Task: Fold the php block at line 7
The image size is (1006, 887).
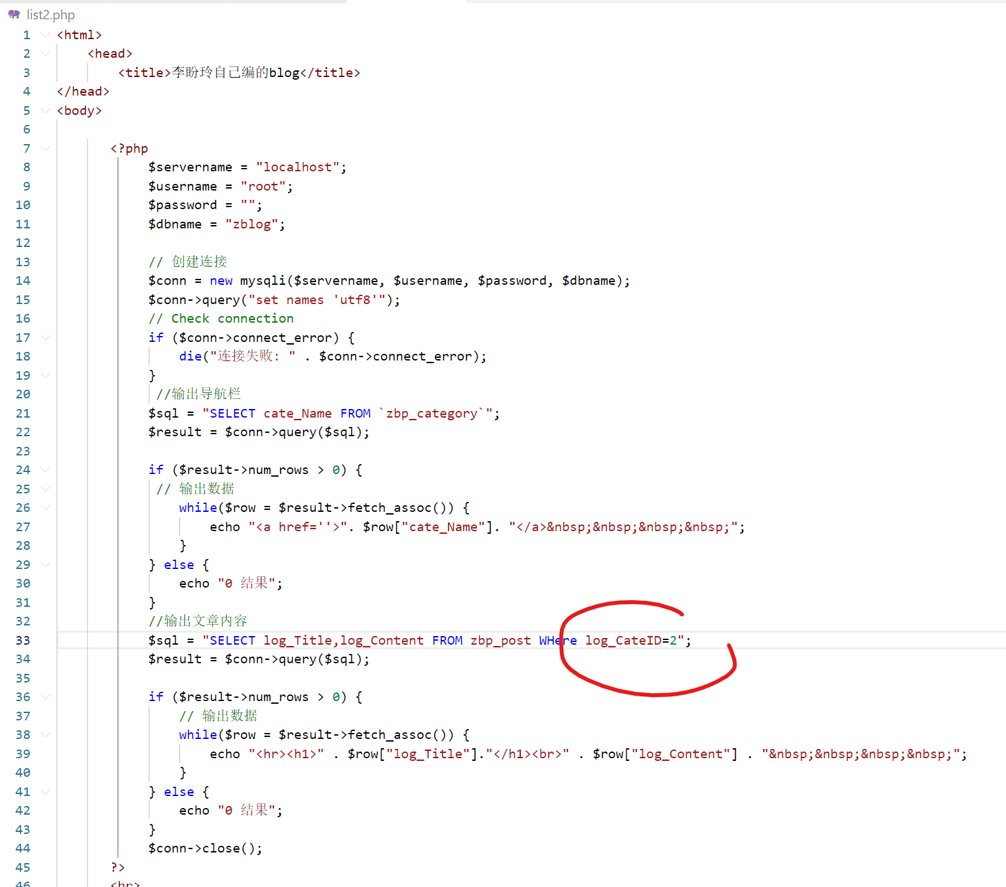Action: tap(45, 148)
